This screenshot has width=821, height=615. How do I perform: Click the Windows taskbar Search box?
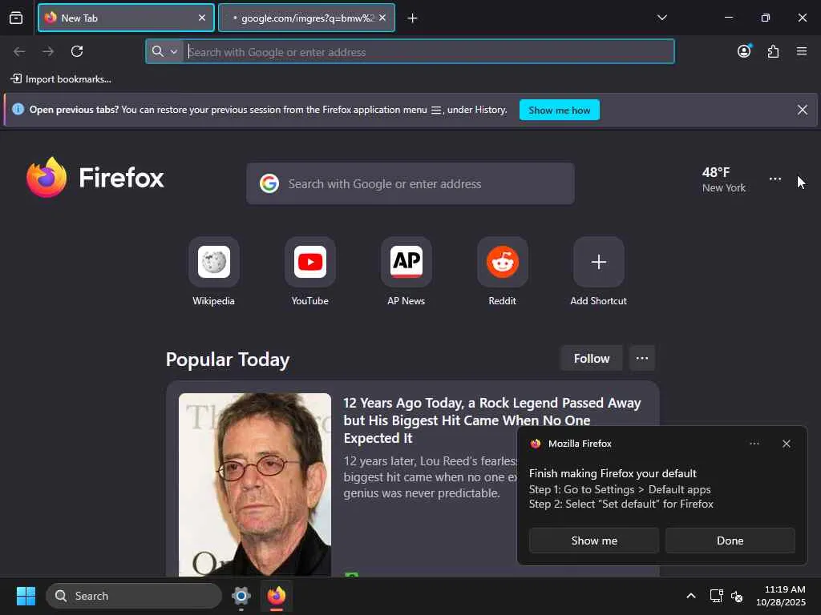click(134, 596)
